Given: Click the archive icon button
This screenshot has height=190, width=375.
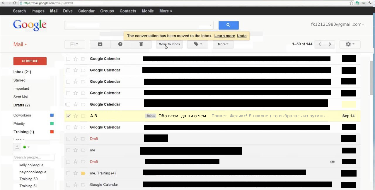Looking at the screenshot, I should 100,44.
